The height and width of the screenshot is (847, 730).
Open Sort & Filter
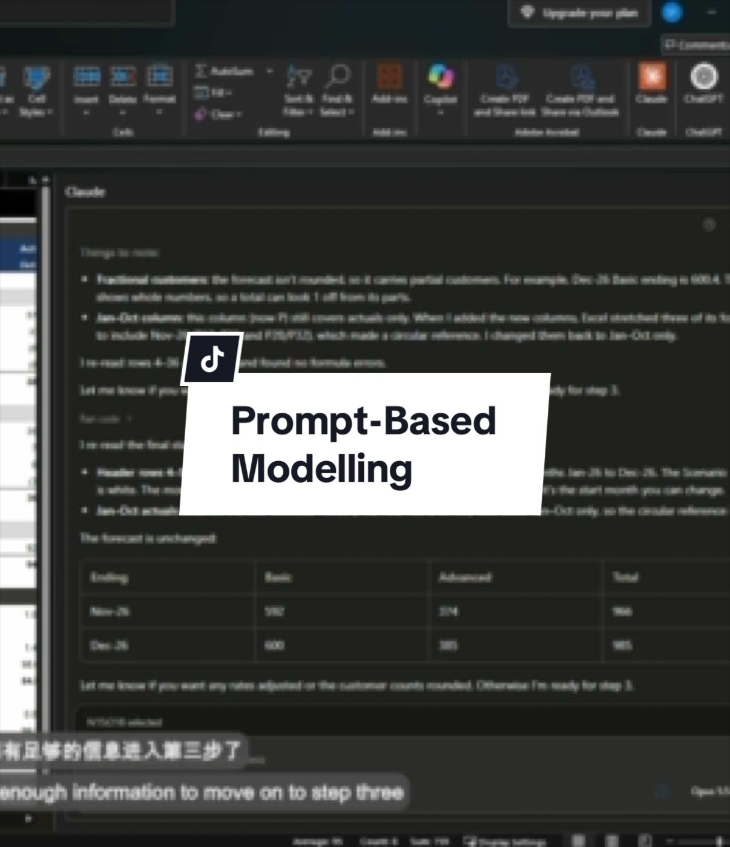[299, 91]
